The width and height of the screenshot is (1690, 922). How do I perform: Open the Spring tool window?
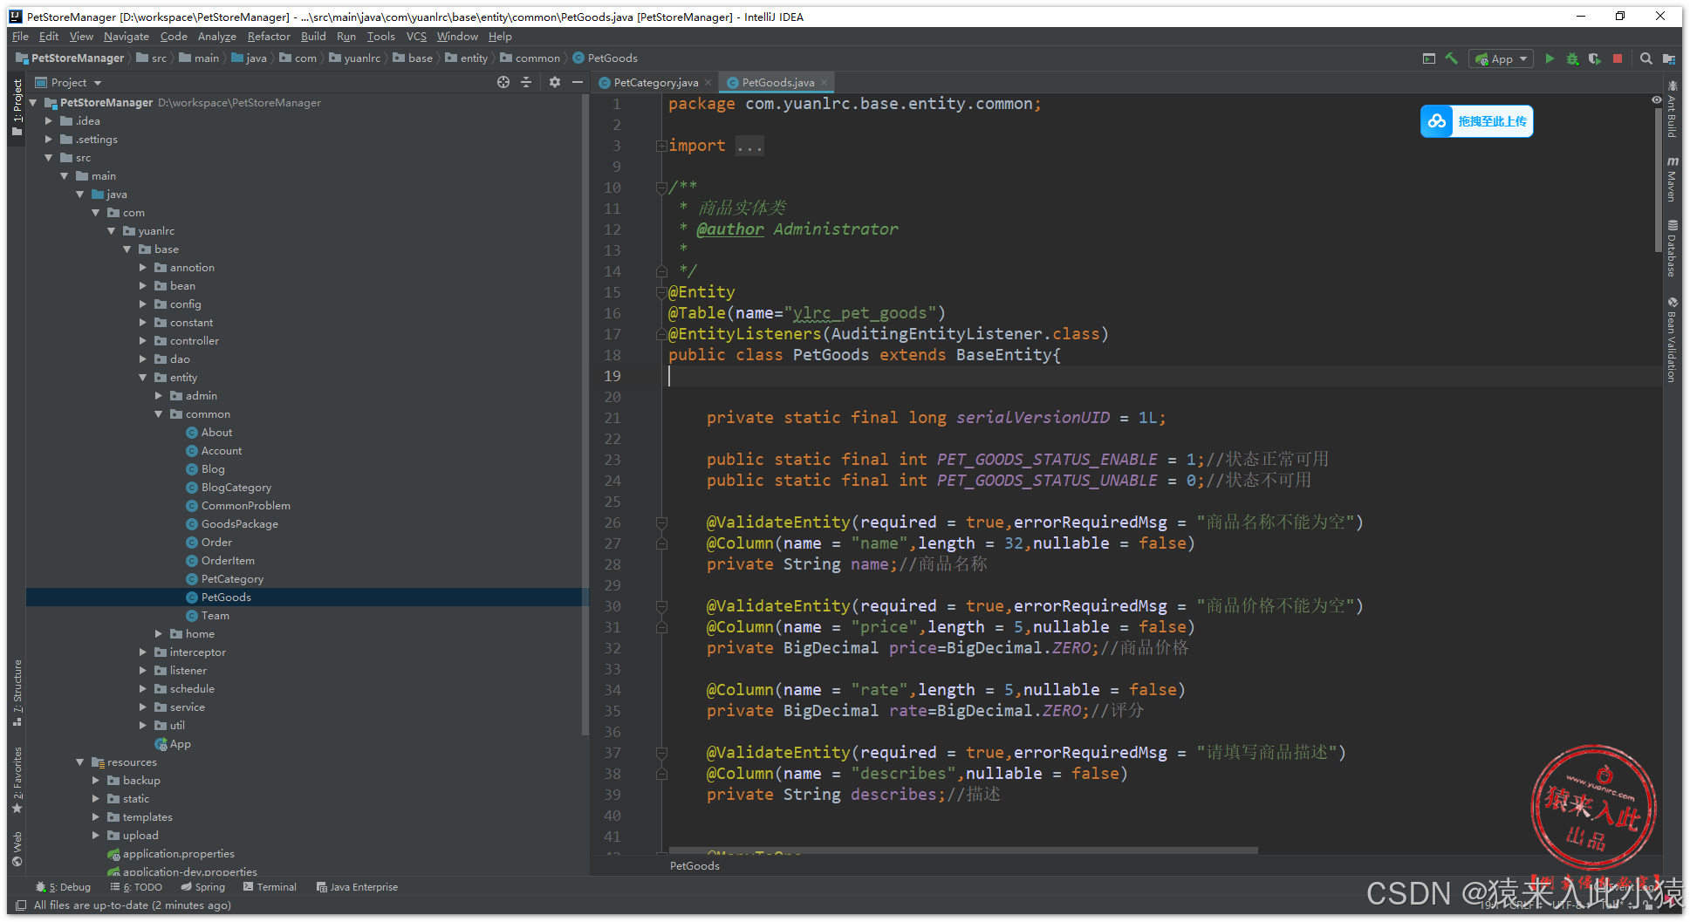[x=202, y=887]
